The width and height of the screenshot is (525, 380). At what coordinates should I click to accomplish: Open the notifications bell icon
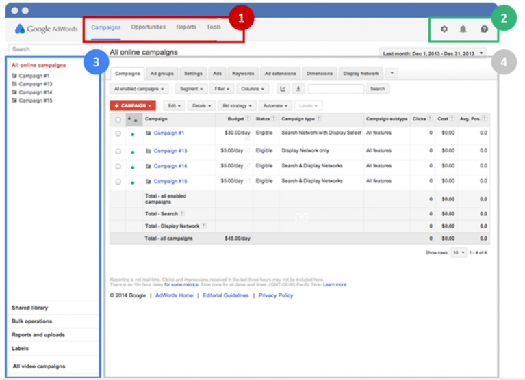(463, 29)
